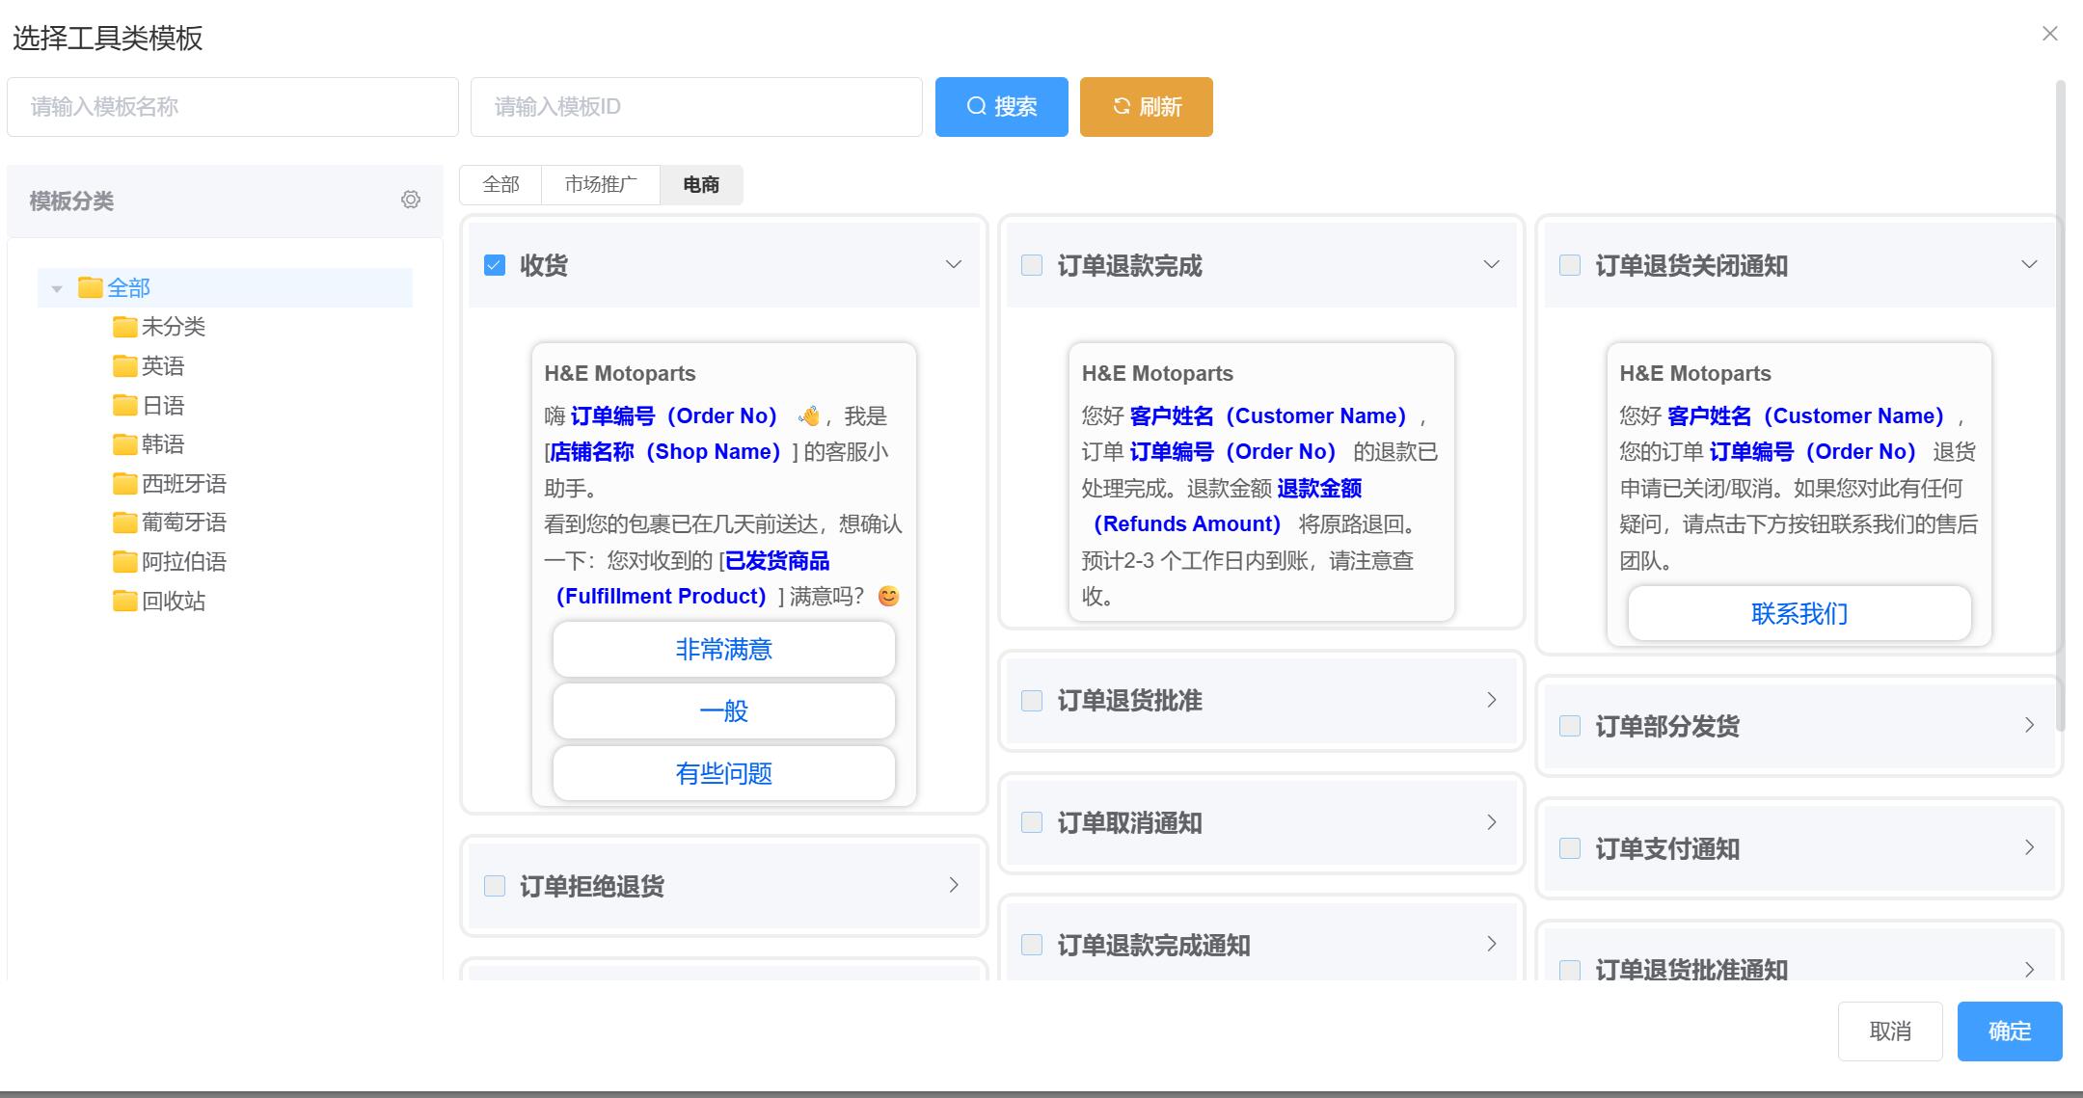Screen dimensions: 2083x1098
Task: Click the 确定 confirm button
Action: pos(2010,1031)
